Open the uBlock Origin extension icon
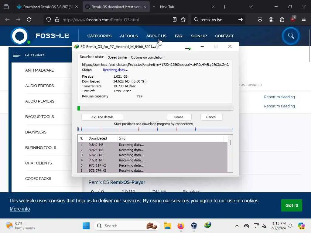The image size is (311, 233). tap(293, 19)
